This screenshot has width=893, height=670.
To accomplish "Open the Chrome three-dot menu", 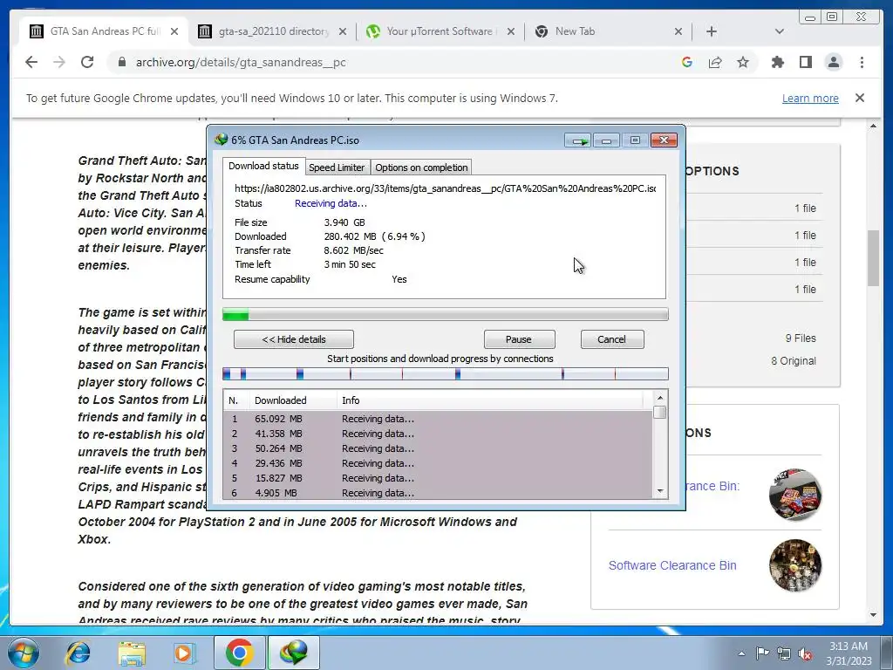I will click(862, 62).
